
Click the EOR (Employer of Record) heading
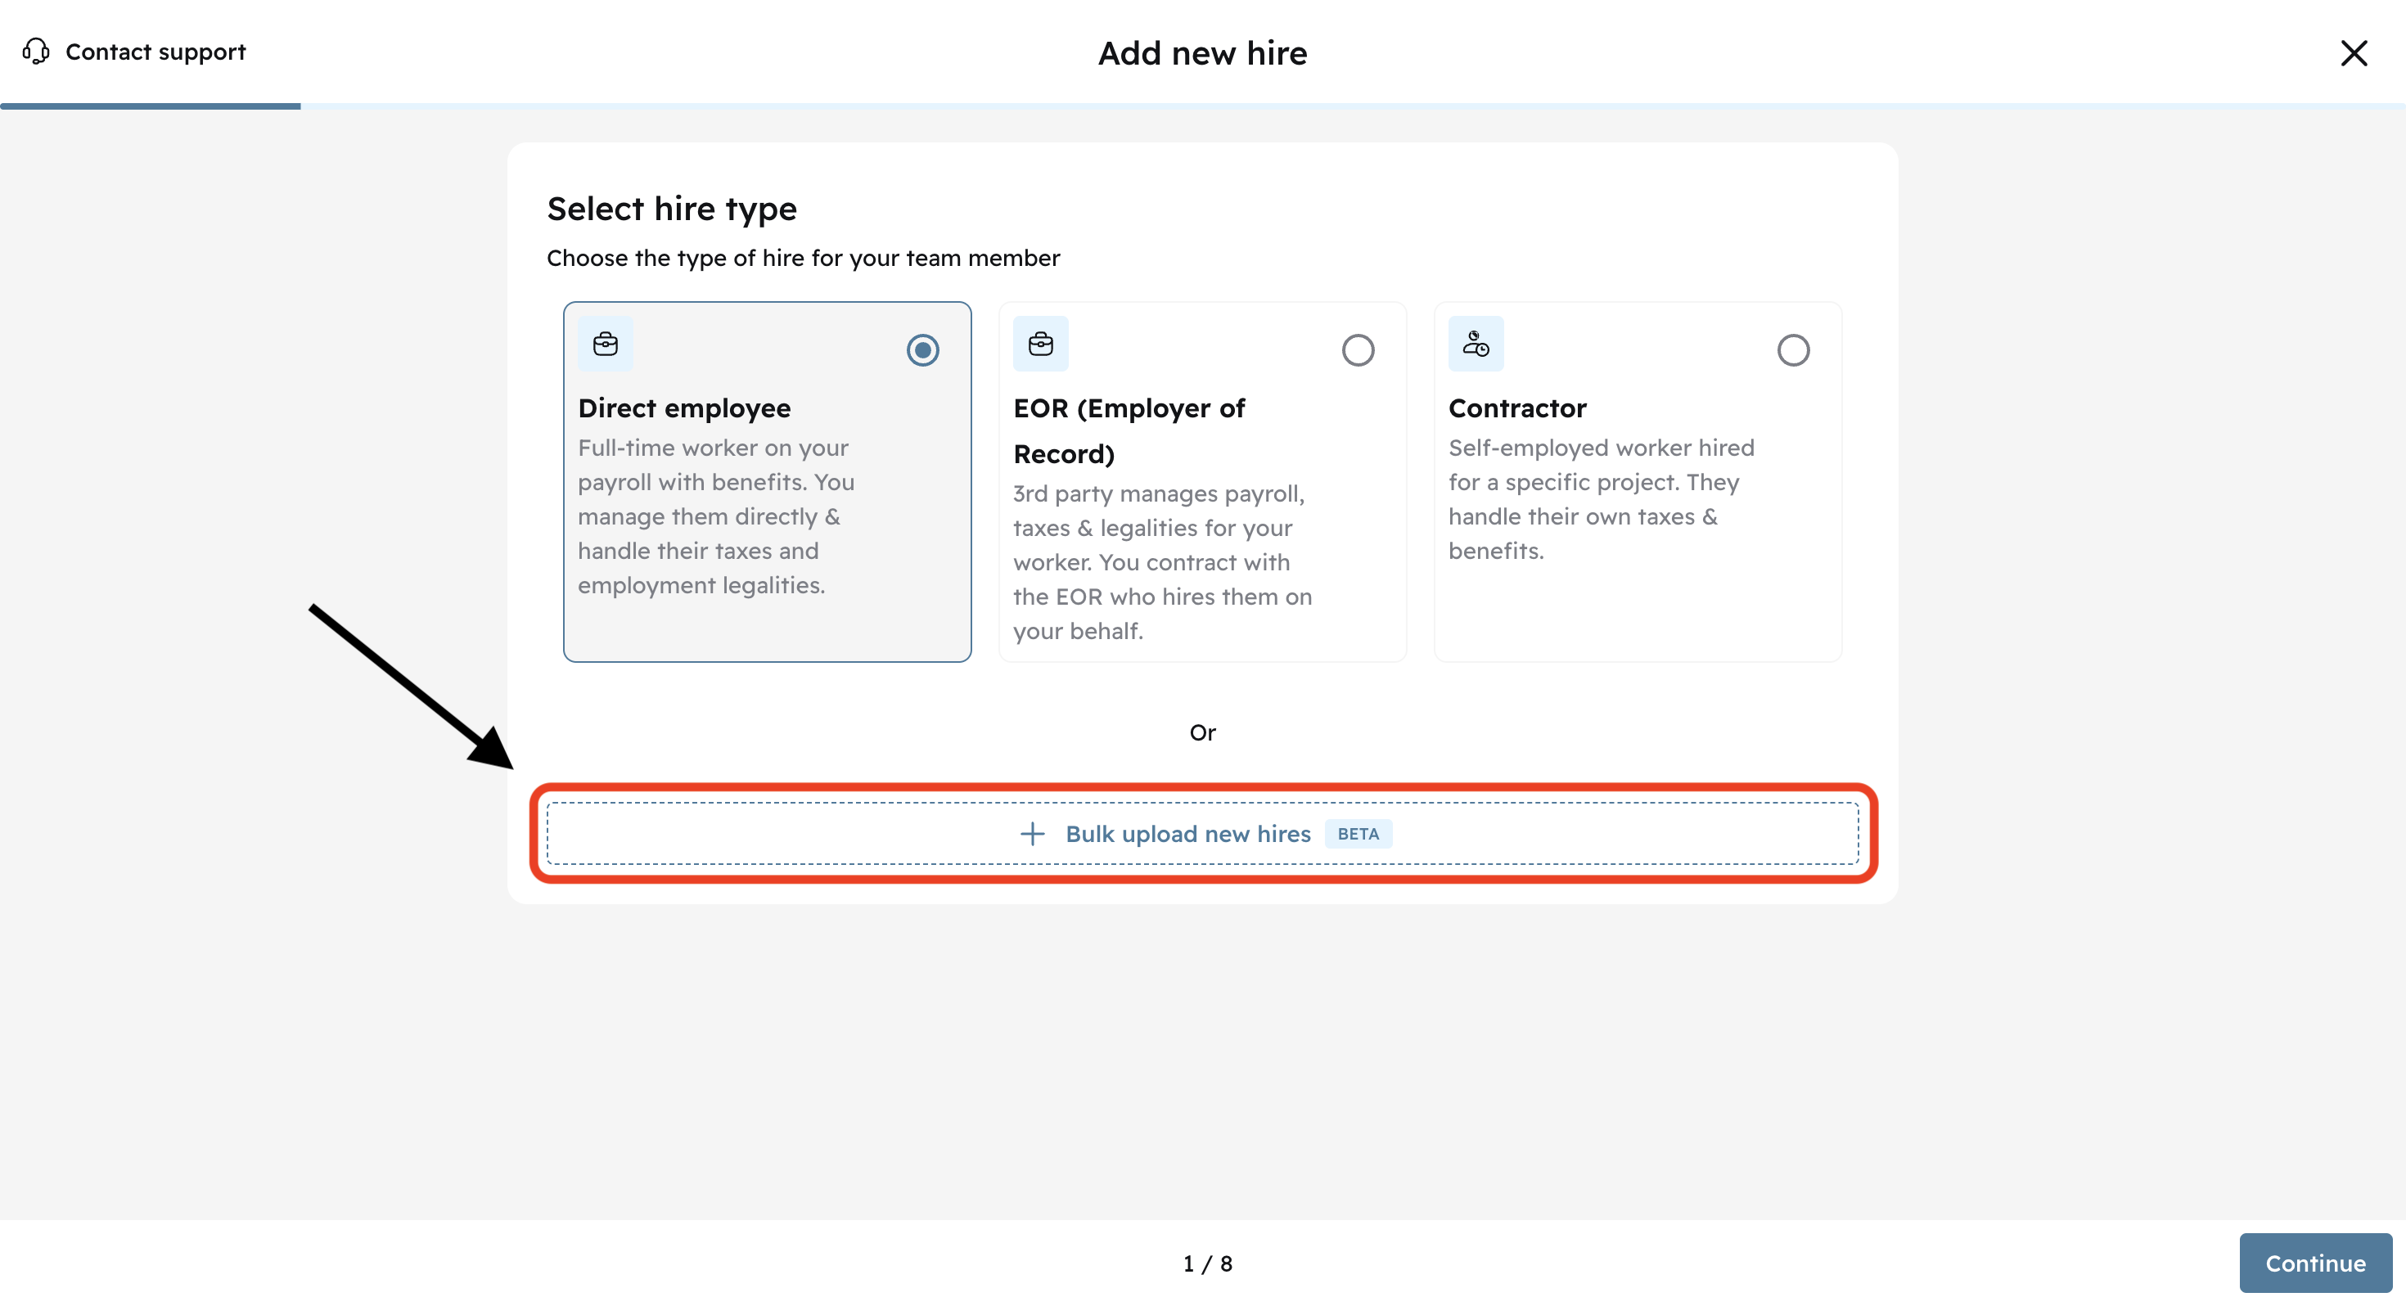point(1129,430)
